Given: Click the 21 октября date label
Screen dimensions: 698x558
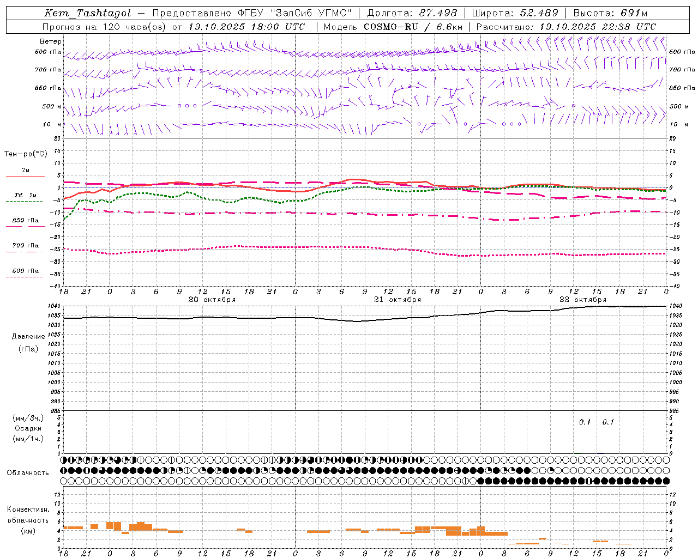Looking at the screenshot, I should click(x=398, y=299).
